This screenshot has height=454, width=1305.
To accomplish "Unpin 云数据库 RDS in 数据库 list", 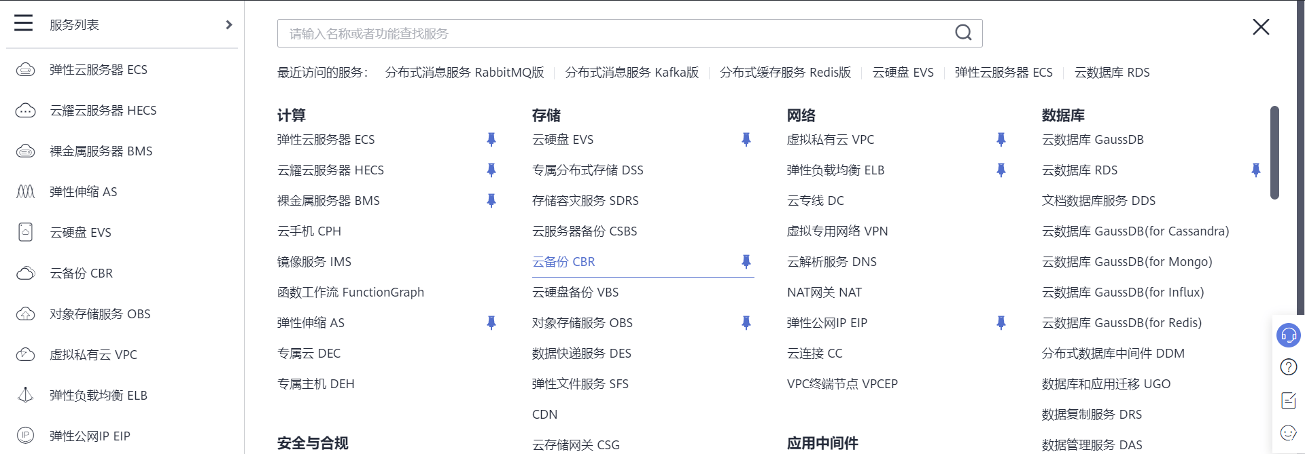I will coord(1256,170).
